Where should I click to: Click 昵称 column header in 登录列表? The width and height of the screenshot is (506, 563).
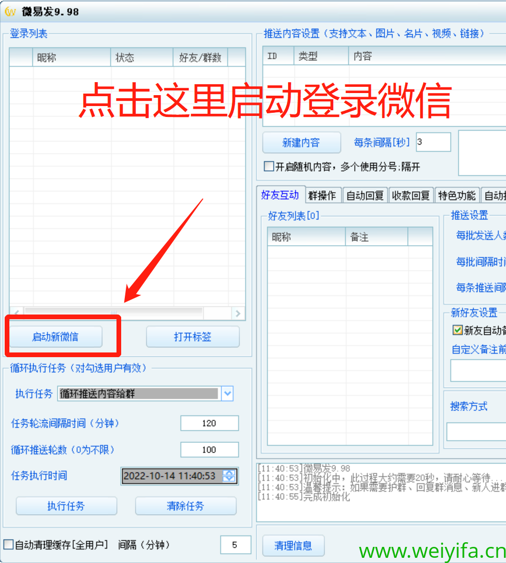pyautogui.click(x=71, y=58)
